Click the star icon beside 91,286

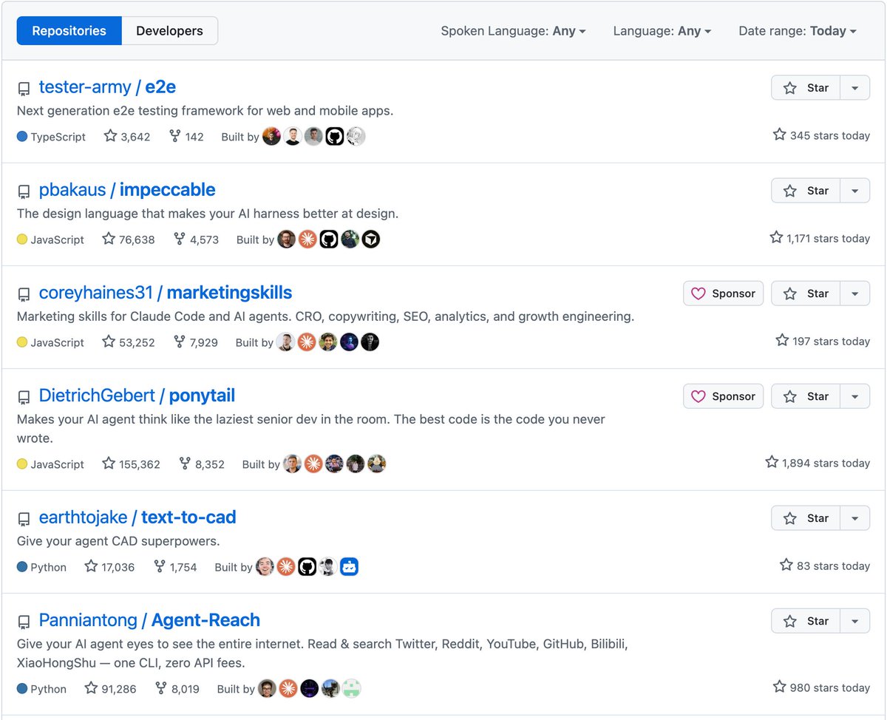(x=91, y=688)
